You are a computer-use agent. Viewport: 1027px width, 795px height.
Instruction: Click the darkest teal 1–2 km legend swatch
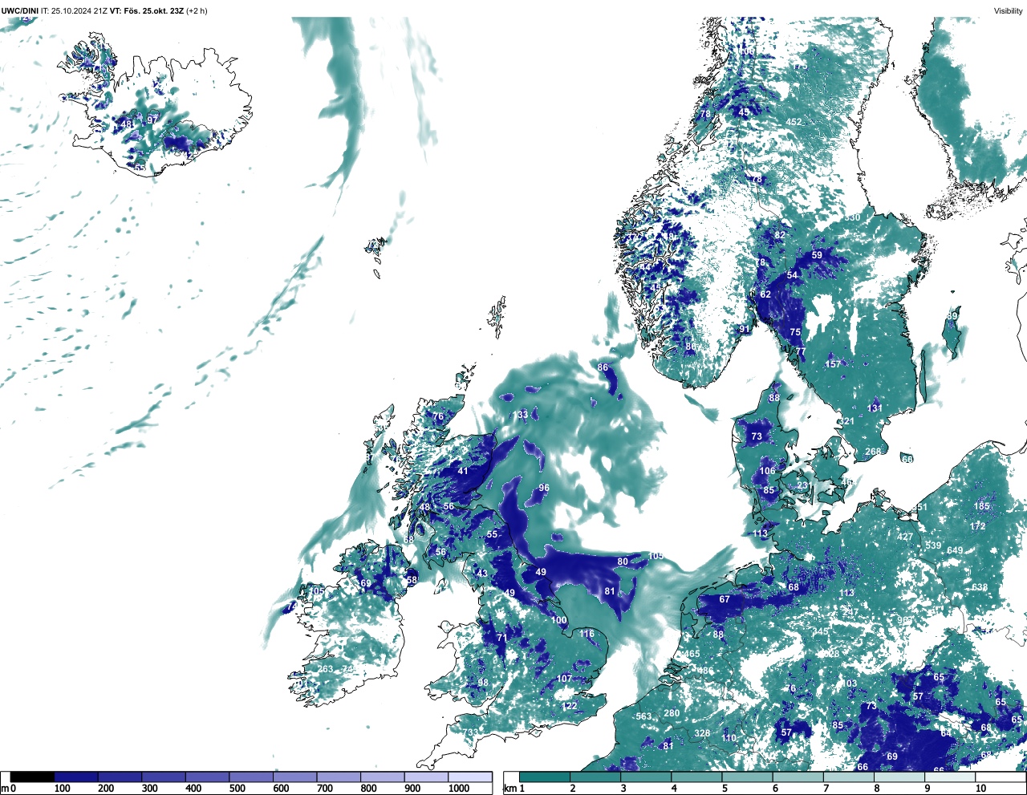pyautogui.click(x=545, y=777)
